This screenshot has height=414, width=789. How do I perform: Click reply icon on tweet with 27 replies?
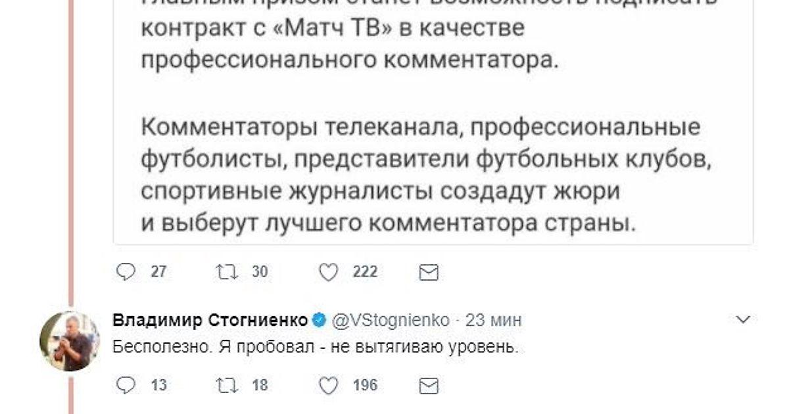125,271
